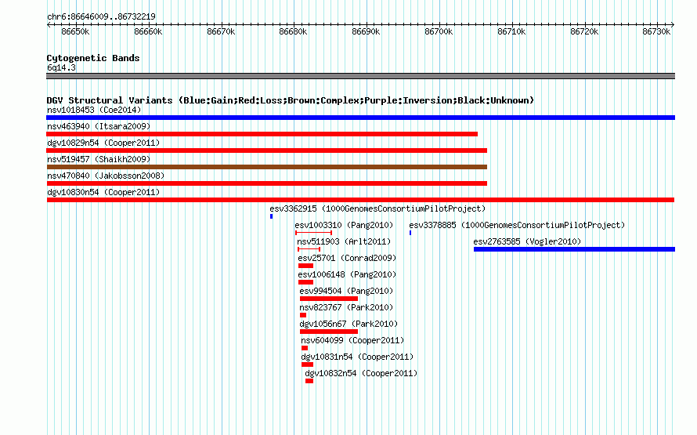Click the esv3362915 variant label
The image size is (697, 435).
click(377, 208)
